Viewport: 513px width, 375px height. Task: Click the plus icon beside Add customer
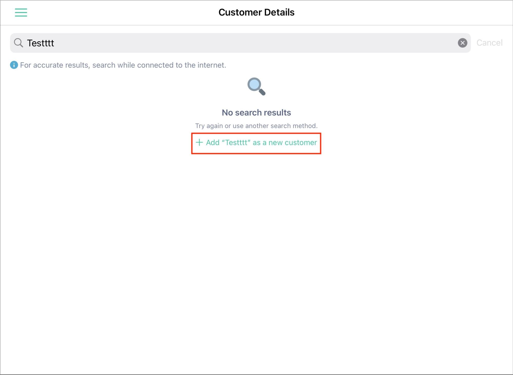pos(199,142)
